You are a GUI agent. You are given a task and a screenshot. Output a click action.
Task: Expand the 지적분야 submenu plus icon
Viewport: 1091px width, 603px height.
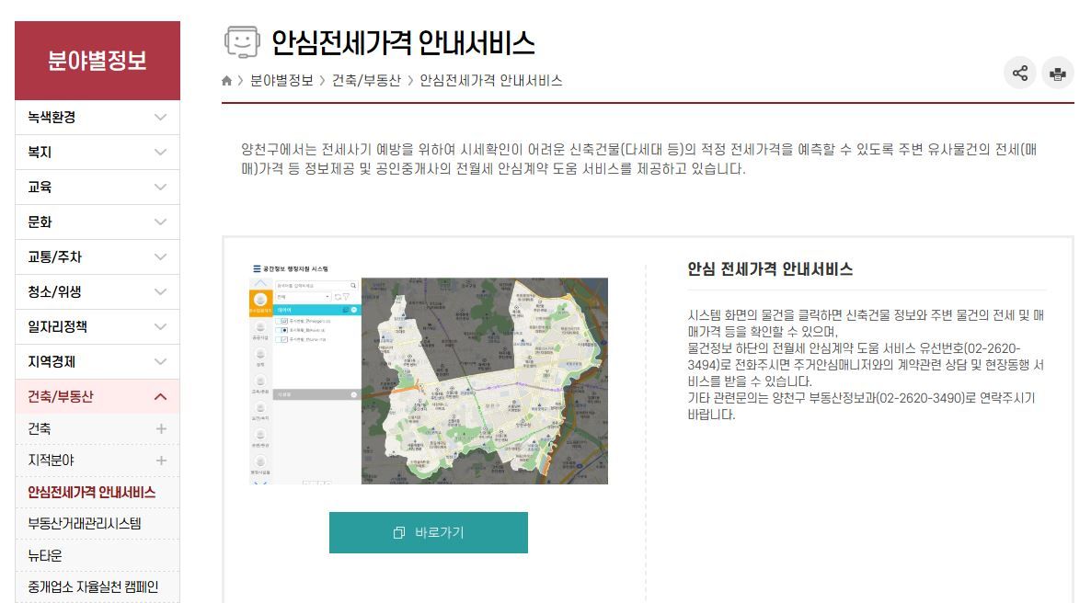click(161, 461)
